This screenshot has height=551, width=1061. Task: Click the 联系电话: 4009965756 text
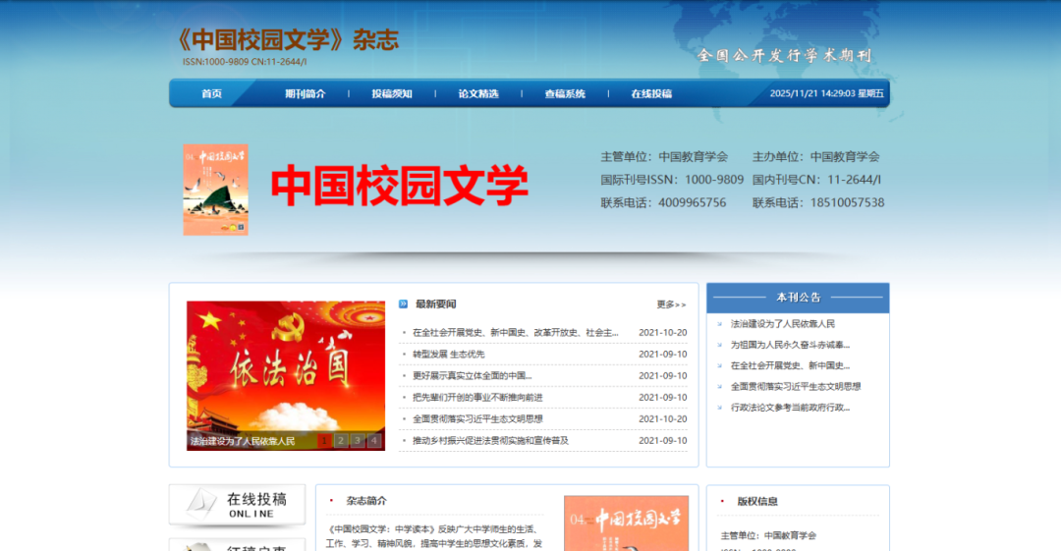click(663, 202)
